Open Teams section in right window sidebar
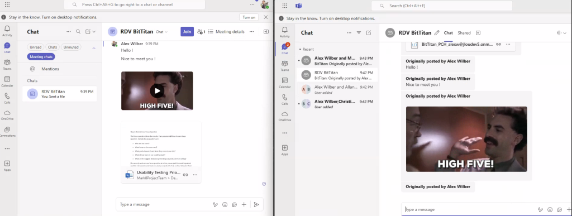 [x=284, y=65]
